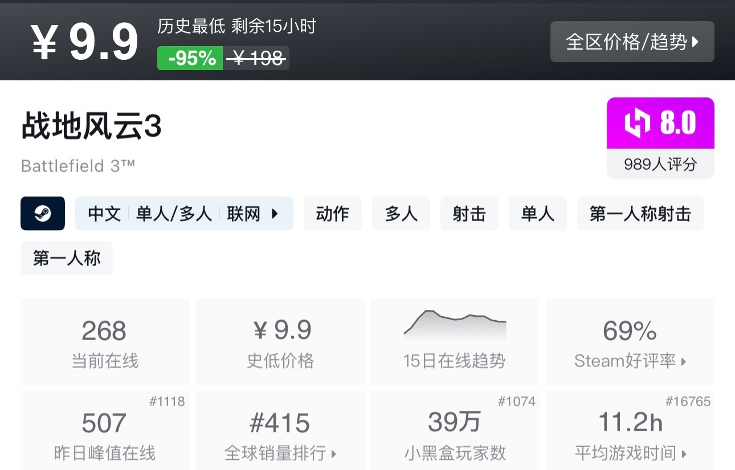Image resolution: width=735 pixels, height=470 pixels.
Task: Click the 989人评分 rating count
Action: pyautogui.click(x=660, y=165)
